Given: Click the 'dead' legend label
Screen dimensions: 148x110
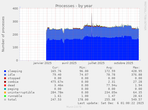Looking at the screenshot, I should (11, 85).
